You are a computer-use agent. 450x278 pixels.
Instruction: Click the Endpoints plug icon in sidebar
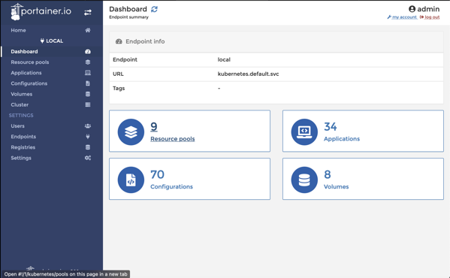click(88, 137)
